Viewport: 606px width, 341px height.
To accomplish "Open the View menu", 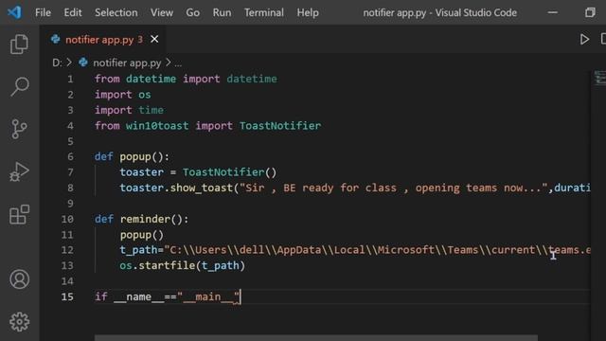I will point(162,12).
